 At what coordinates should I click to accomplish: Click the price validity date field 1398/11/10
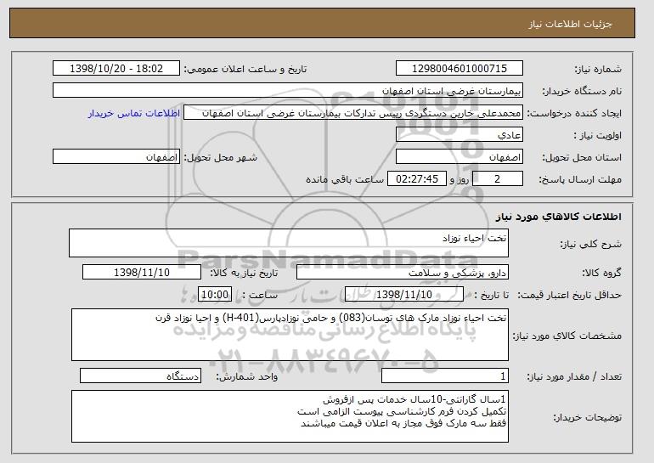(x=404, y=295)
